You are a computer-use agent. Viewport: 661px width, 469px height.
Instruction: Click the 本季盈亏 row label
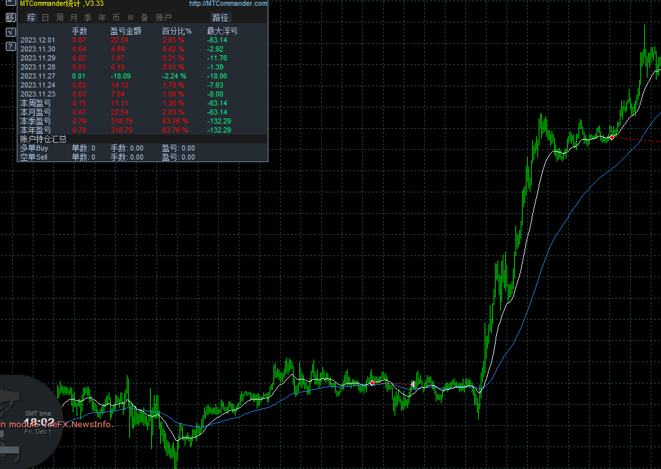(x=36, y=122)
